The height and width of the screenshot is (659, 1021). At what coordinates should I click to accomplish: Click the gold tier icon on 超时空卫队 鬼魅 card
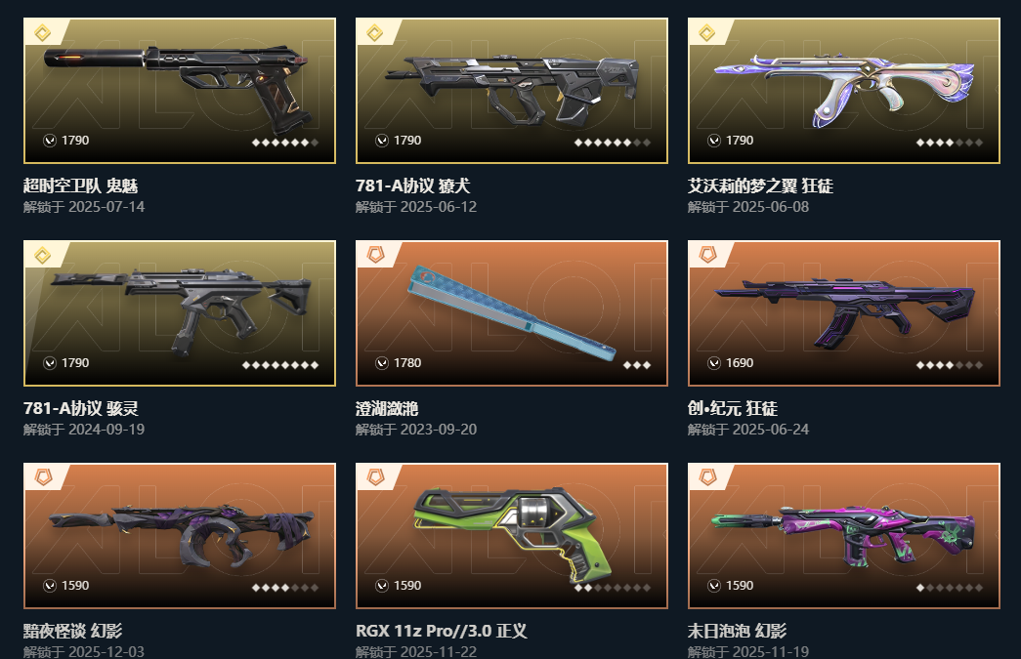43,32
